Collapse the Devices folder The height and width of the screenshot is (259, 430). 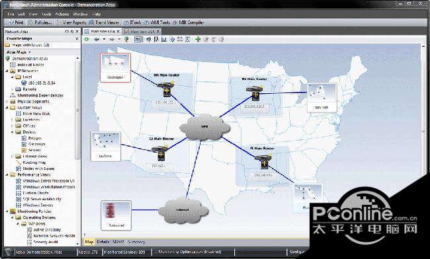13,132
